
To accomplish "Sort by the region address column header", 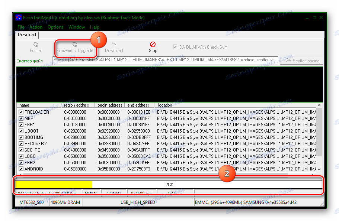I will pyautogui.click(x=78, y=105).
